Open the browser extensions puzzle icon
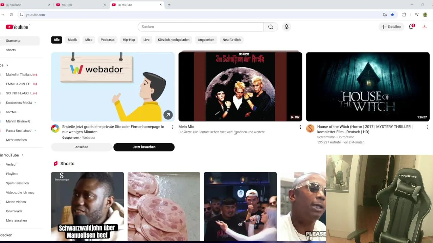This screenshot has height=243, width=433. 404,15
